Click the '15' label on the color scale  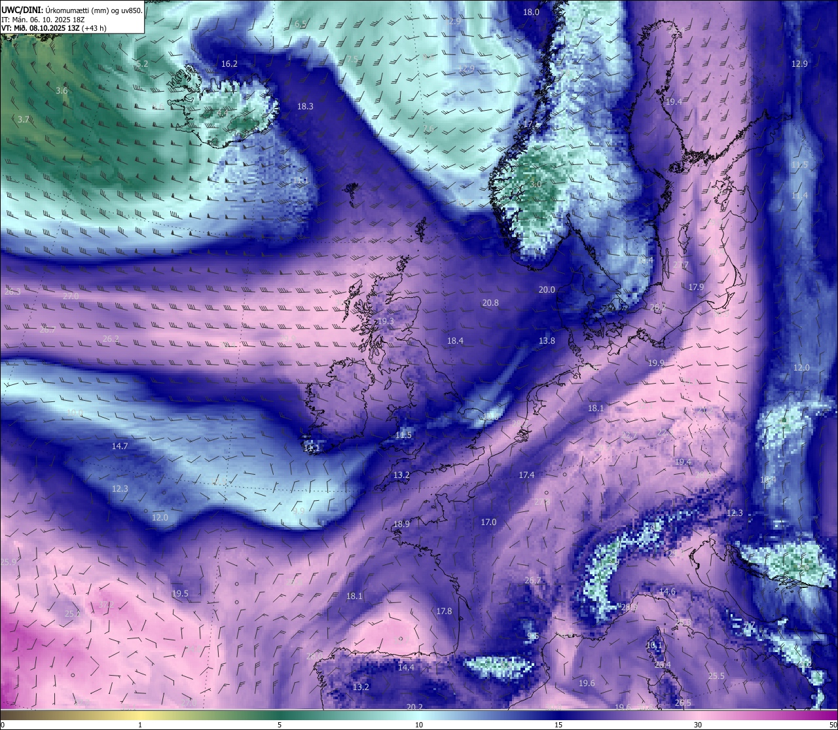tap(558, 725)
